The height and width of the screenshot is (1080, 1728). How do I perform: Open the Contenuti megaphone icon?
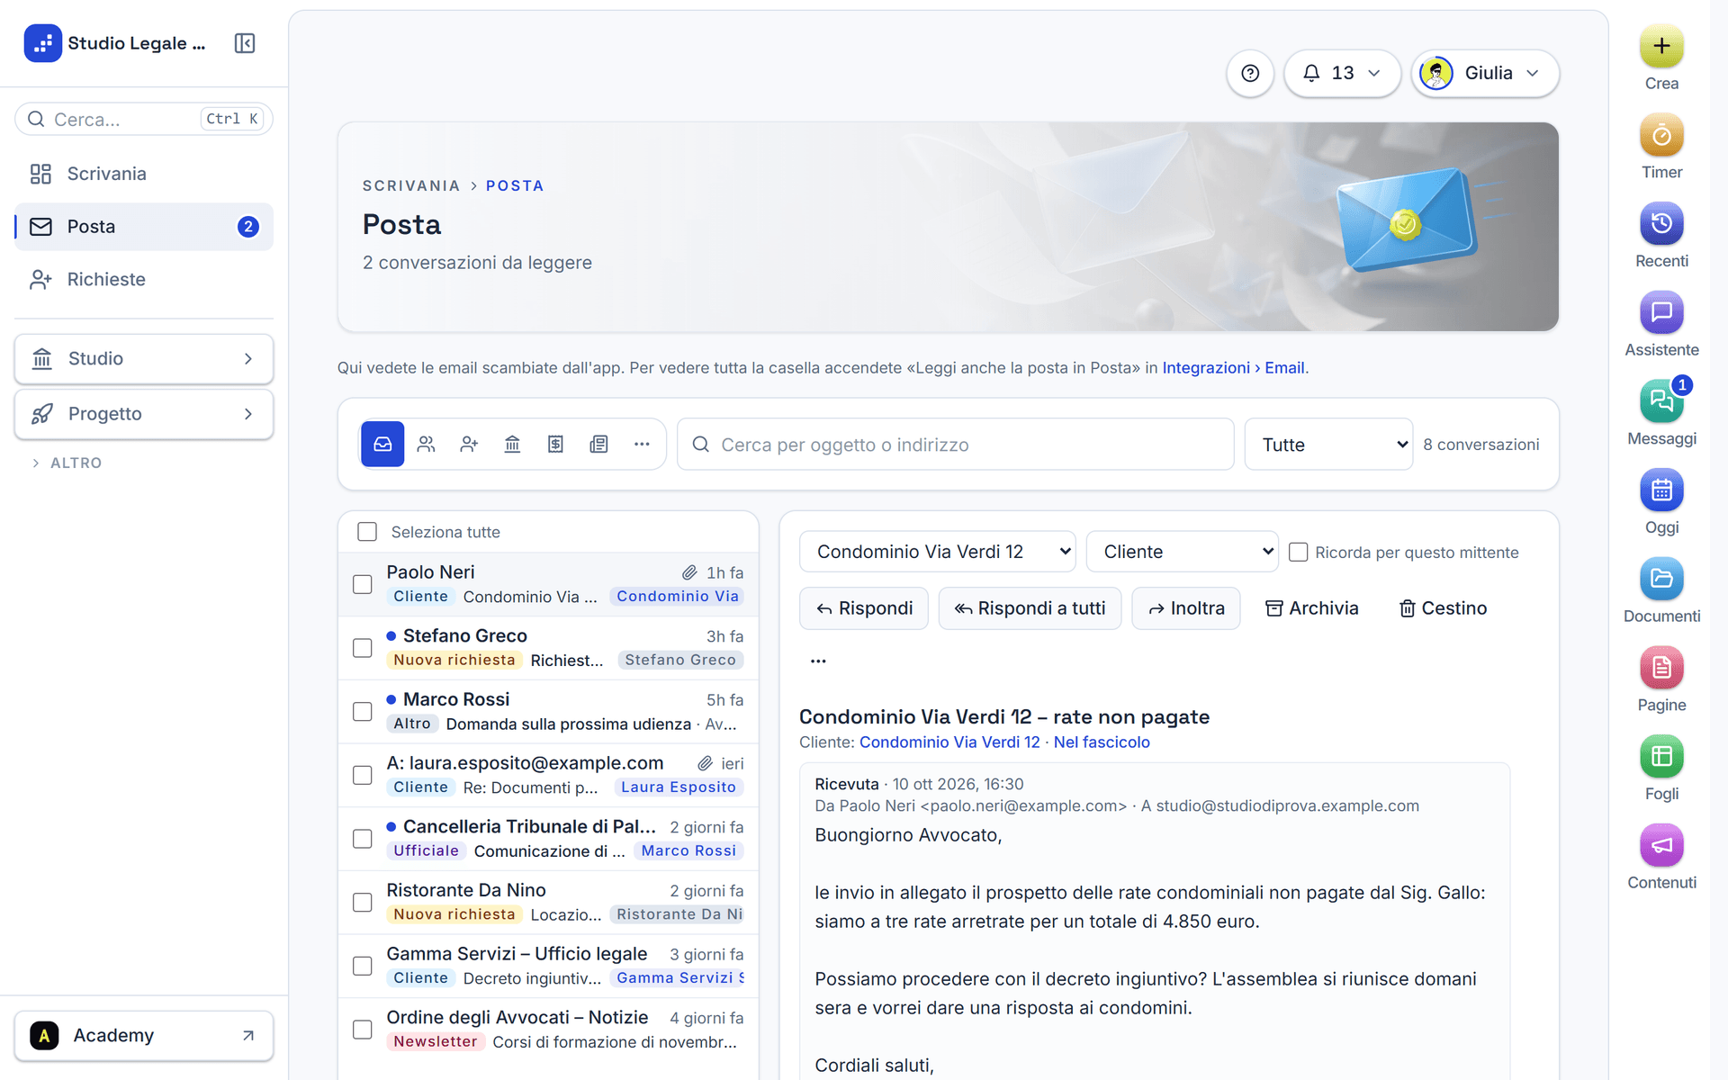tap(1661, 845)
